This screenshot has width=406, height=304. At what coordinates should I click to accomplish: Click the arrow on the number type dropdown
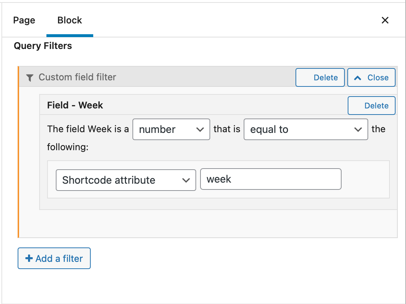[200, 130]
